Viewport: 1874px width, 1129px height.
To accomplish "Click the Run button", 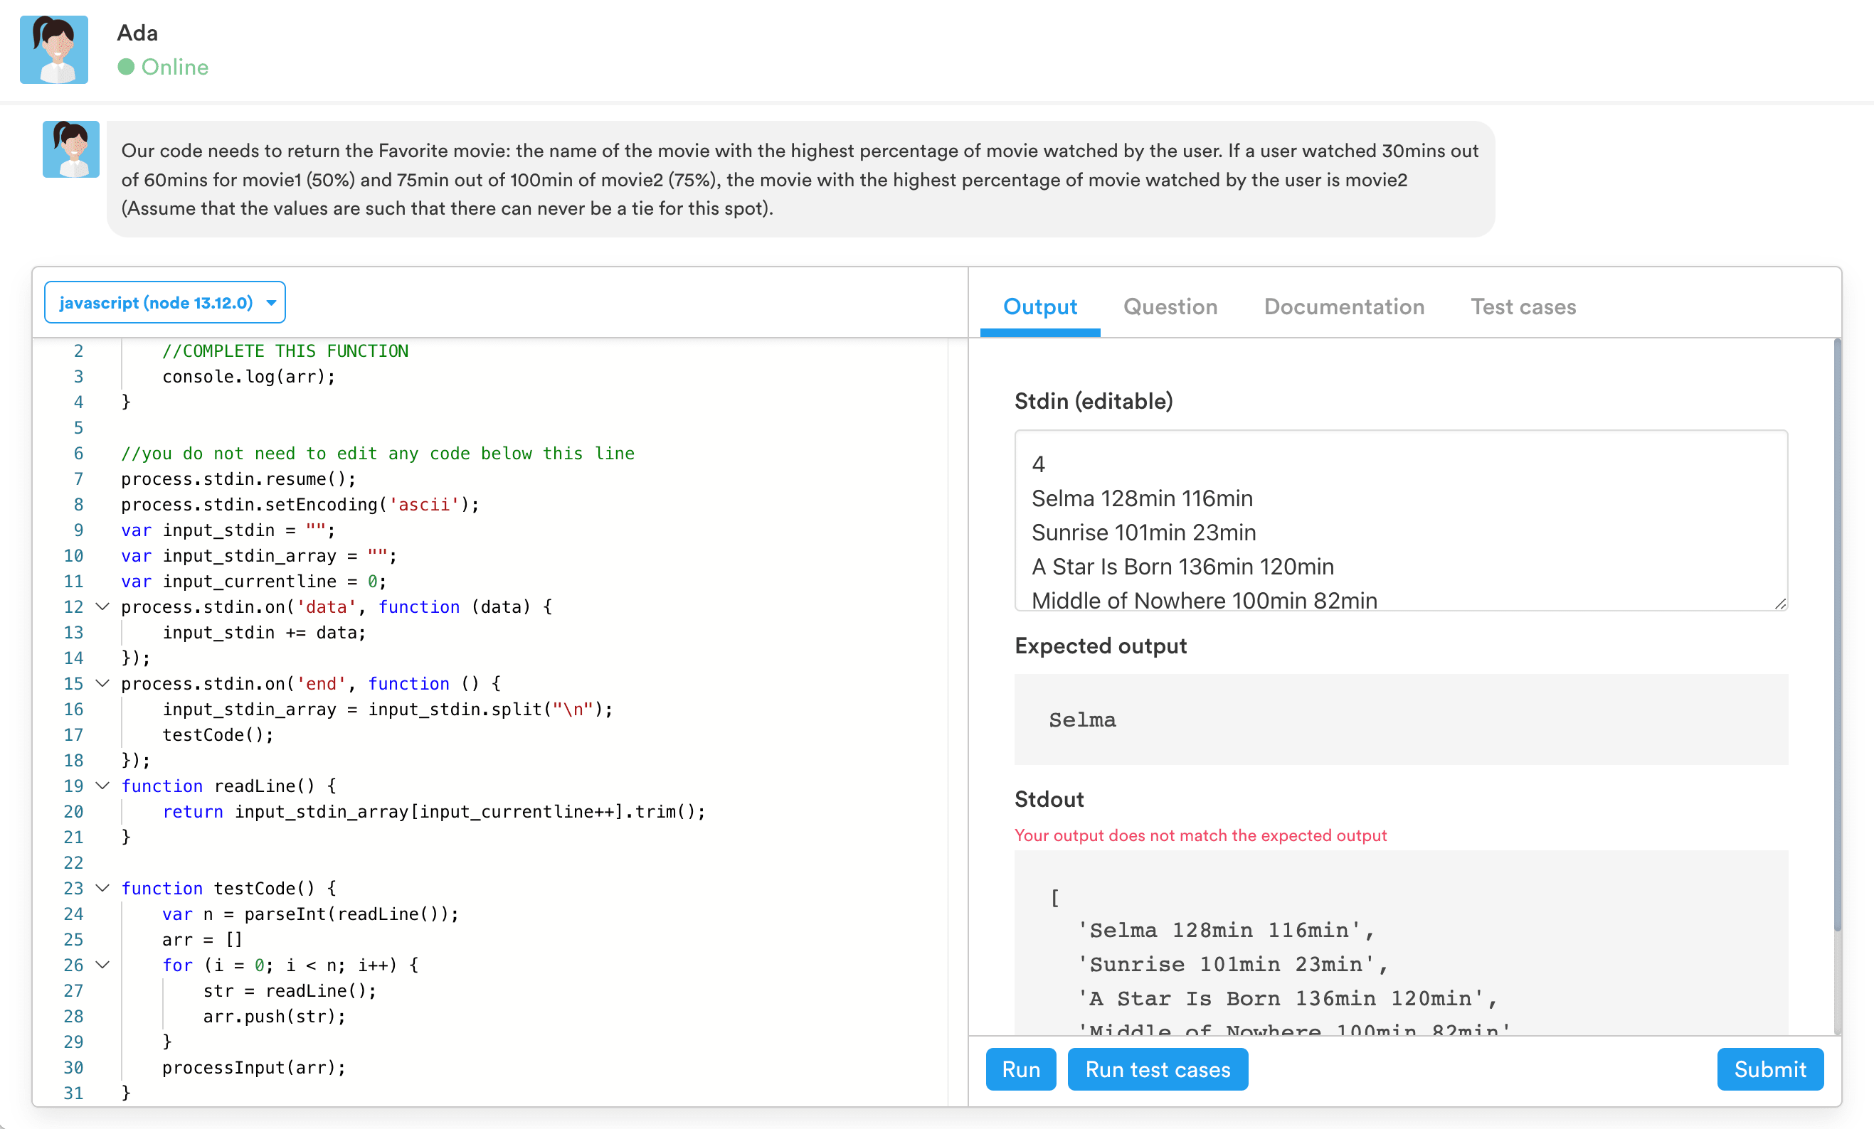I will [x=1020, y=1069].
